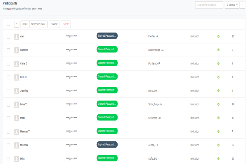Click green check icon in Jtesting row

click(x=218, y=91)
